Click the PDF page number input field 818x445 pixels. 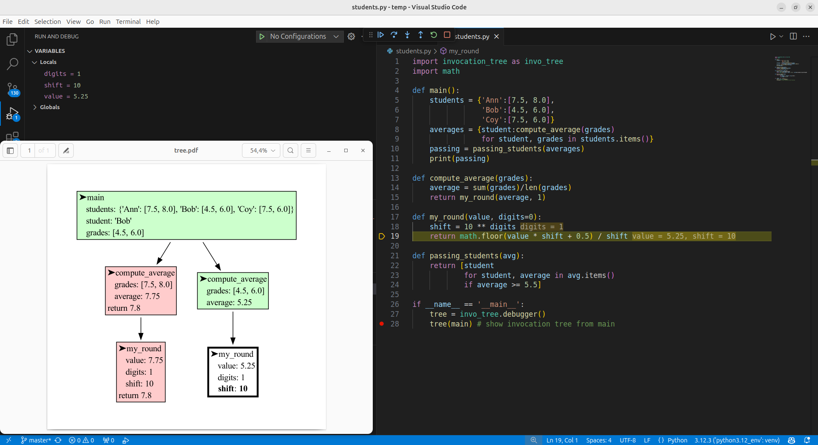29,150
